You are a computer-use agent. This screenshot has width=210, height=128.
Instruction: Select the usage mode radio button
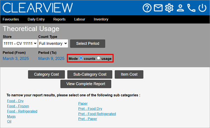[x=99, y=58]
